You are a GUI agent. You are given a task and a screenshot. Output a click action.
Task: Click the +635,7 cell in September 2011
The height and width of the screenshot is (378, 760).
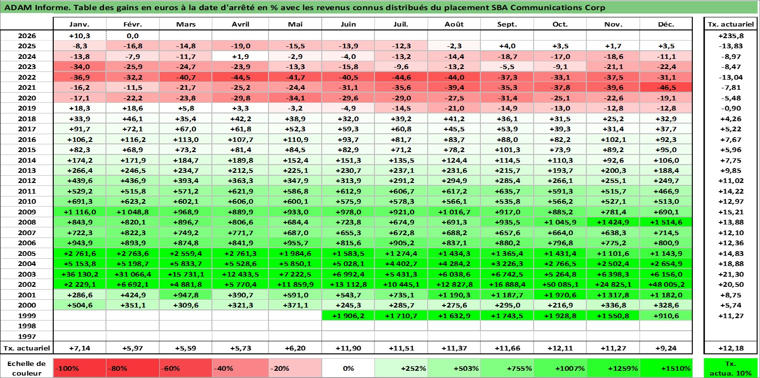507,191
